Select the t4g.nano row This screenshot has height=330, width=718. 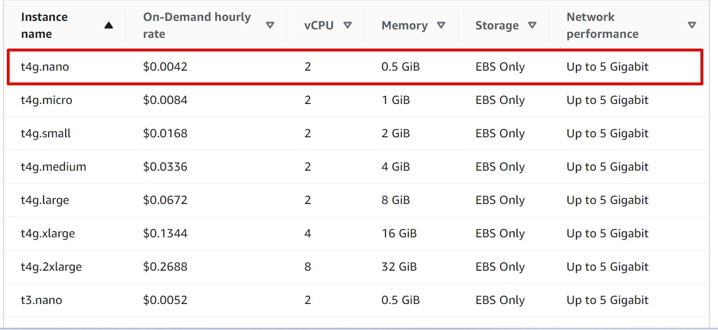[44, 67]
